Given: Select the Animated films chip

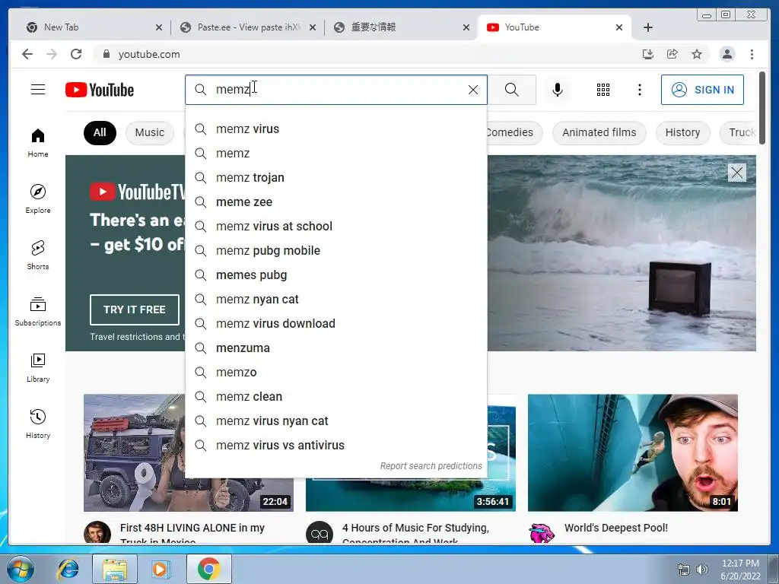Looking at the screenshot, I should coord(599,132).
